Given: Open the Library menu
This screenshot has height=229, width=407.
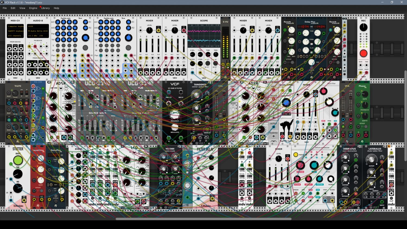Looking at the screenshot, I should [x=45, y=8].
